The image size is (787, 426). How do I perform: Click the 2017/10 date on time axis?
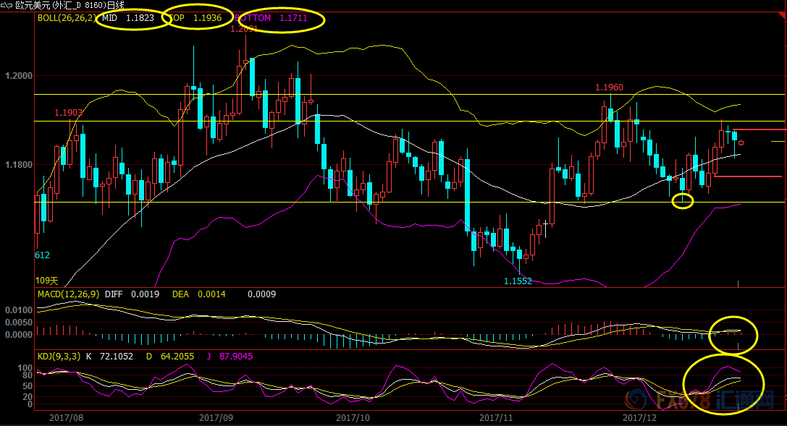point(353,417)
